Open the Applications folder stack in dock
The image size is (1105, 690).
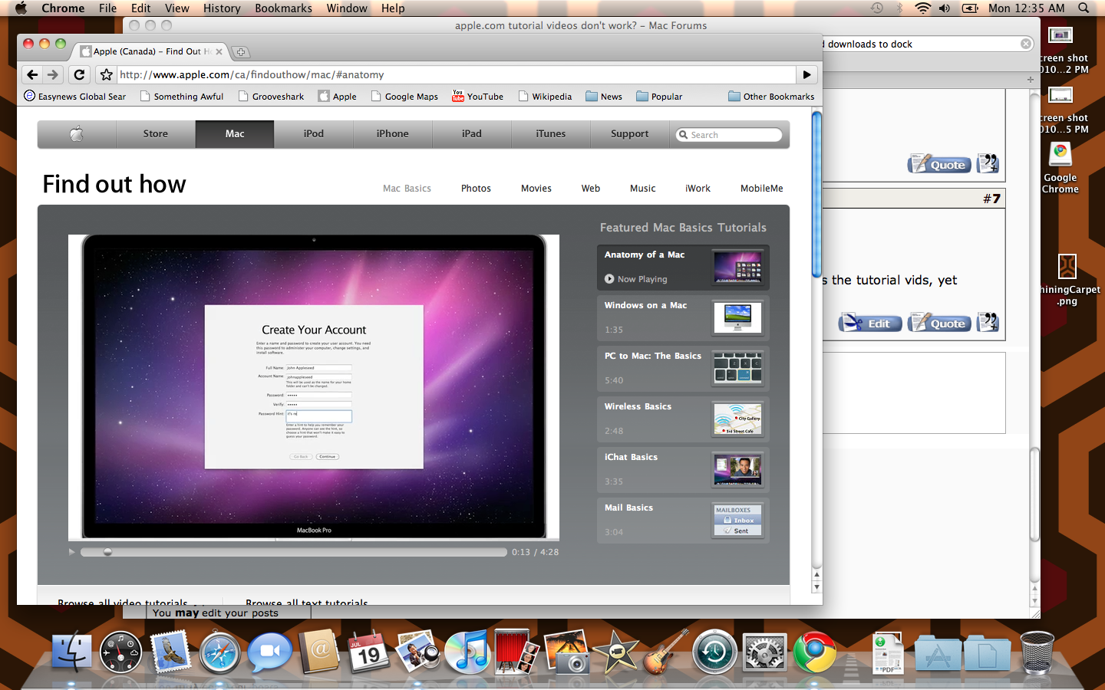(938, 654)
